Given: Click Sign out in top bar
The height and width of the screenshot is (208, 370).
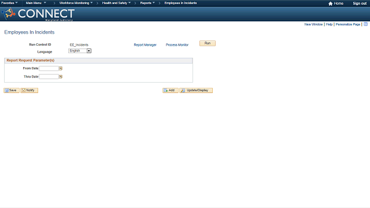Looking at the screenshot, I should click(360, 3).
